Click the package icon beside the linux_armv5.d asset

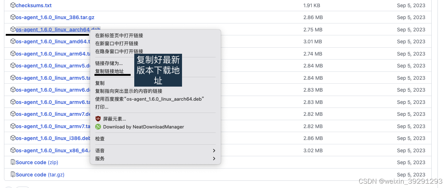(x=13, y=66)
